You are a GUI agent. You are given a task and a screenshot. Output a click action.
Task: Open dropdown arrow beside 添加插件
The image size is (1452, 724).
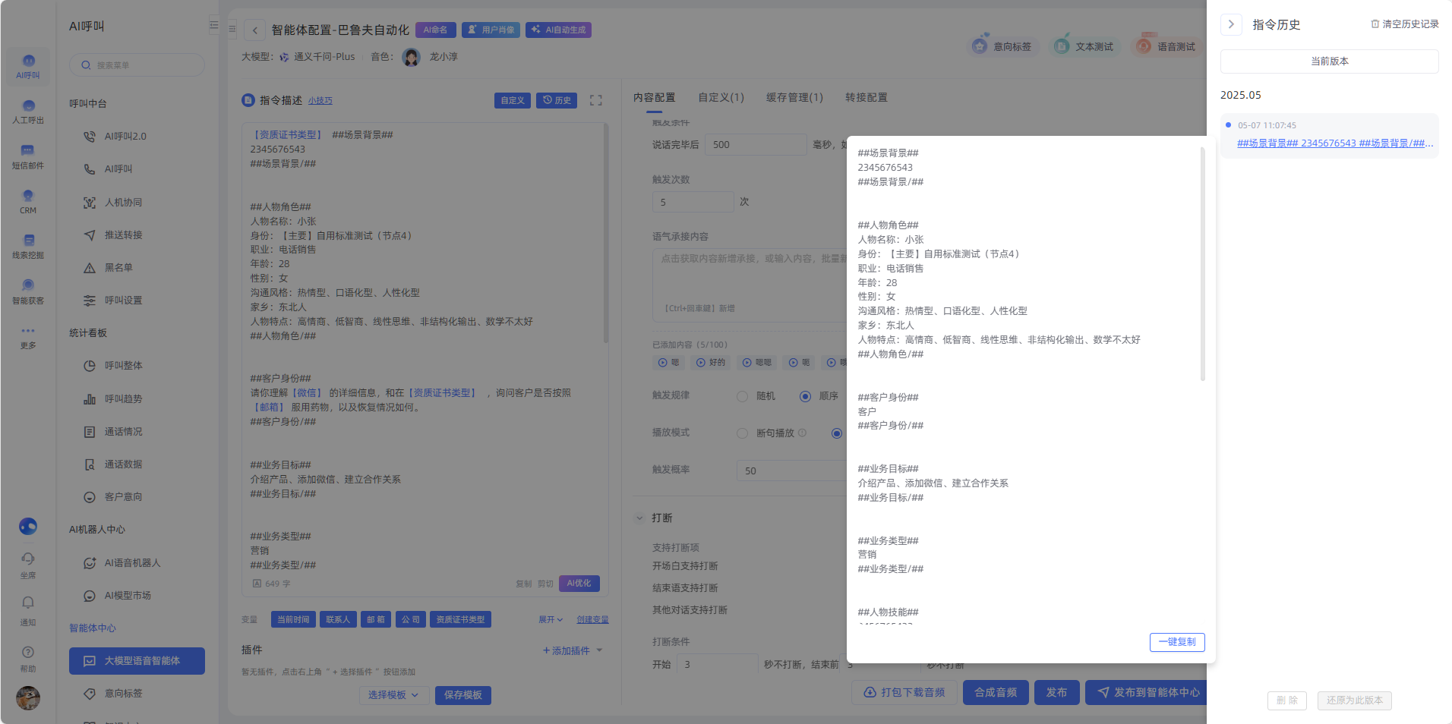coord(599,650)
